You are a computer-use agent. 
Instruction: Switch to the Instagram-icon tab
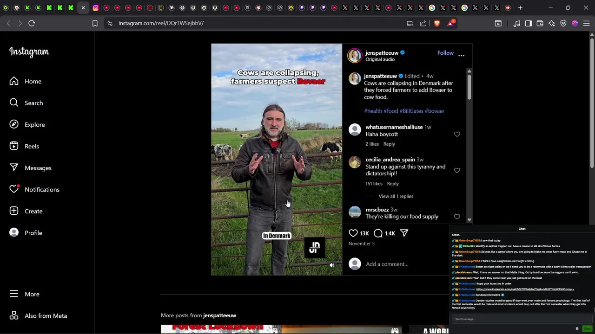coord(96,7)
